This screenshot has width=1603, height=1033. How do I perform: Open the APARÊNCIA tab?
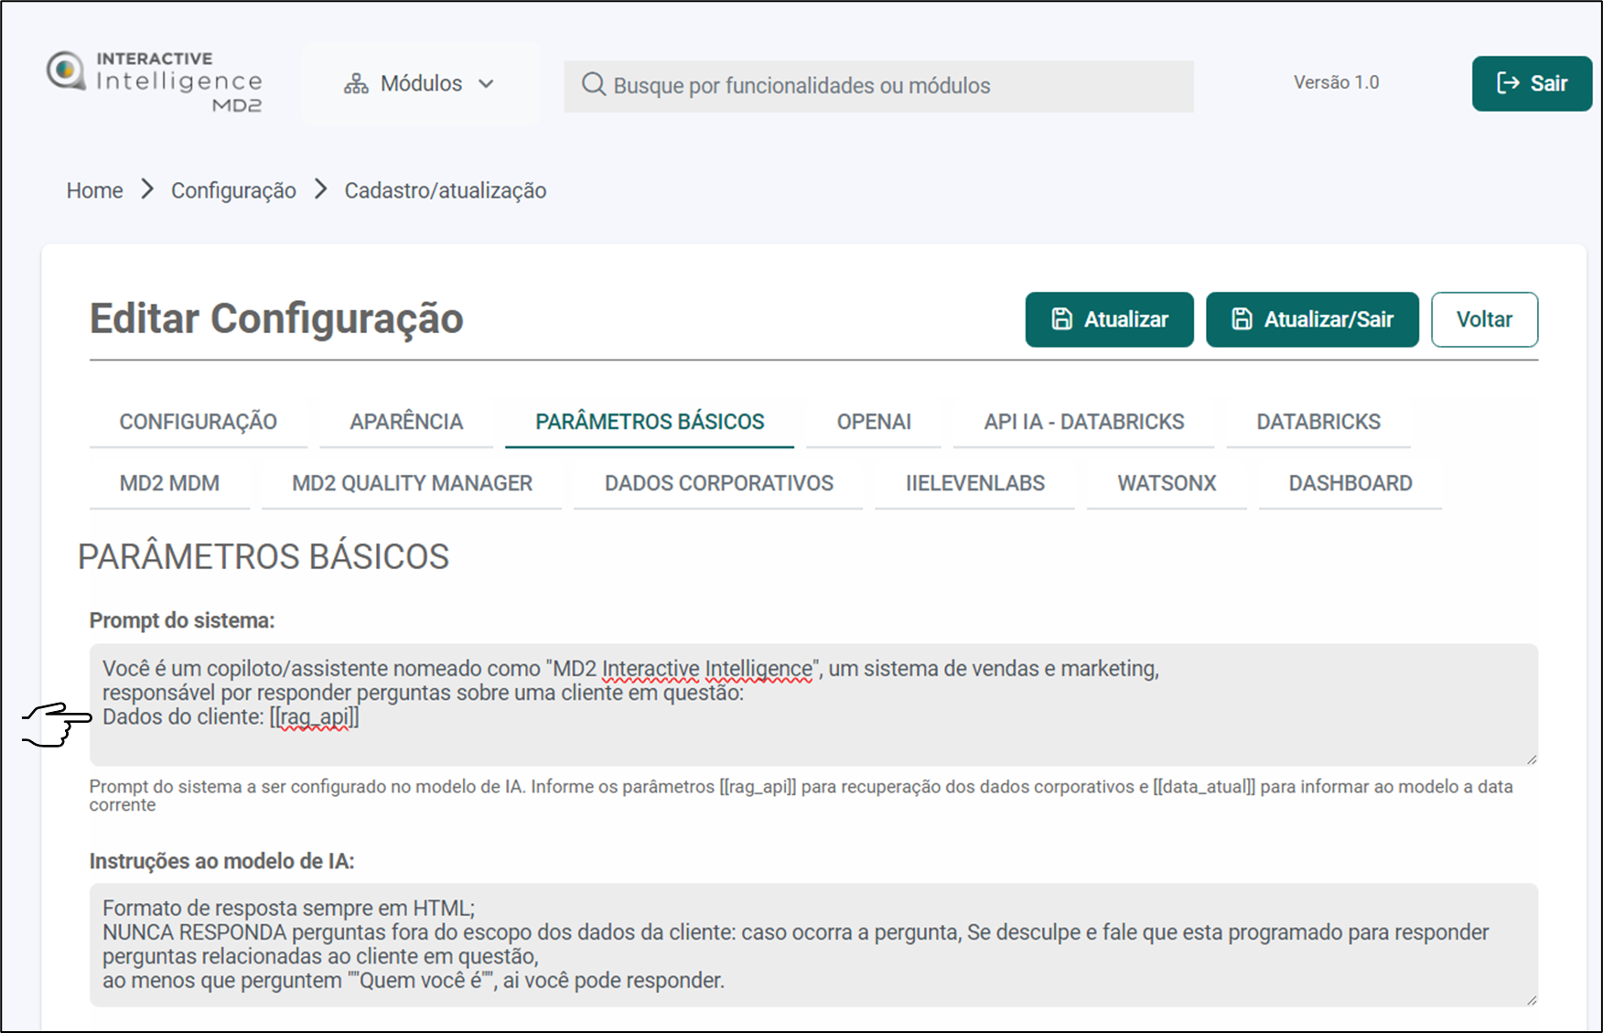click(x=406, y=422)
